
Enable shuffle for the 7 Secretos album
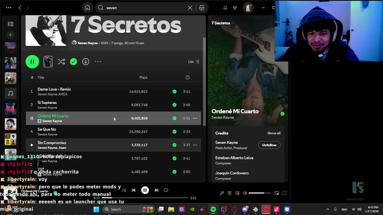coord(61,62)
